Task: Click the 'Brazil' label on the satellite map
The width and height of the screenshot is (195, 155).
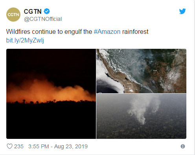Action: coord(155,70)
